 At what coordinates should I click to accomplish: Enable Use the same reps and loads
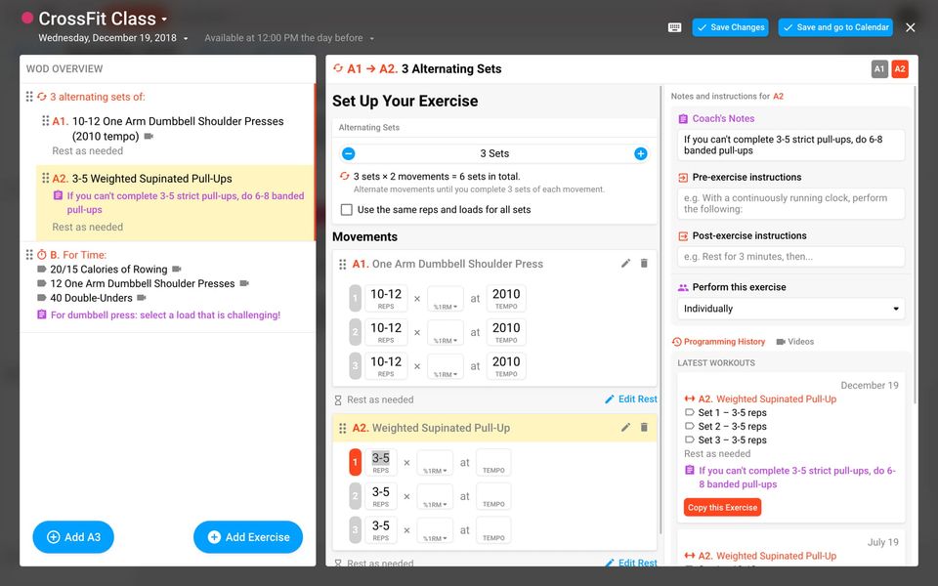(346, 209)
